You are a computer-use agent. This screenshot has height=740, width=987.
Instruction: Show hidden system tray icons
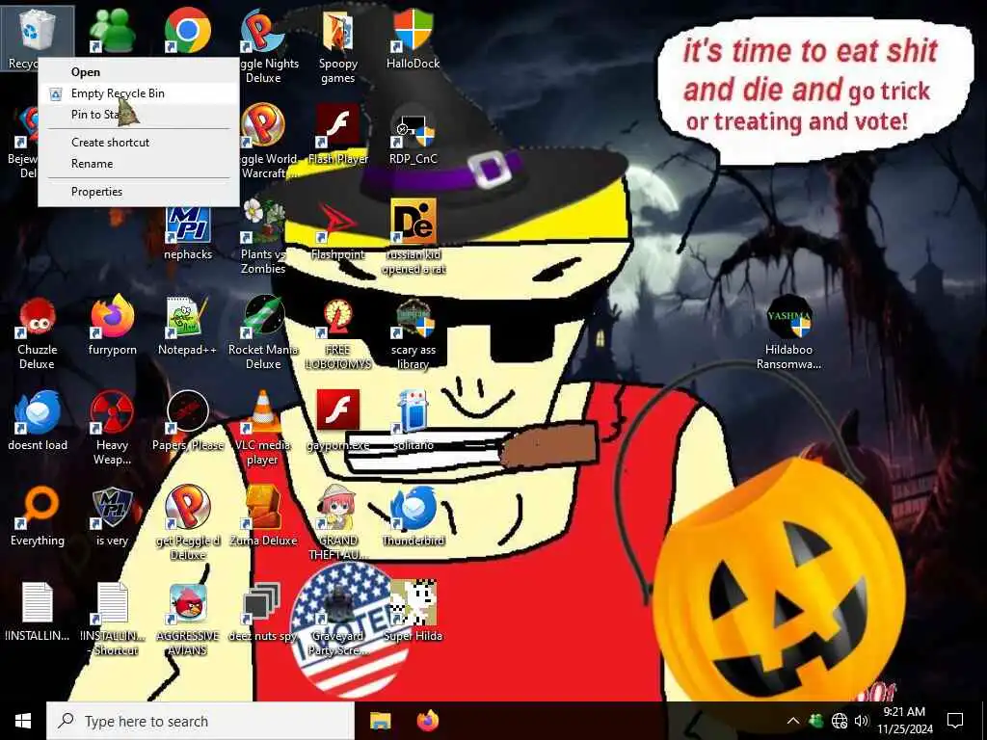[x=793, y=721]
